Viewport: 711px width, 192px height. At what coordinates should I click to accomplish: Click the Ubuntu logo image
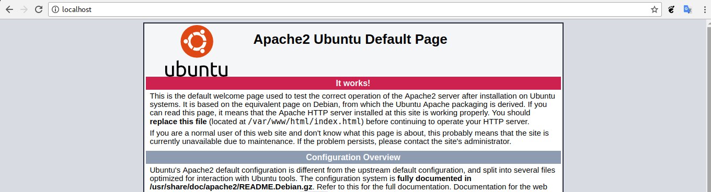pos(196,51)
